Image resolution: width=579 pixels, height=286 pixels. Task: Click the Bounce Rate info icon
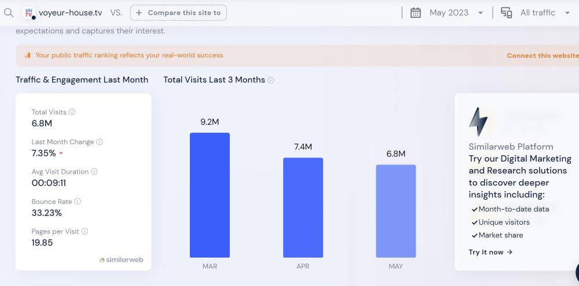(78, 202)
